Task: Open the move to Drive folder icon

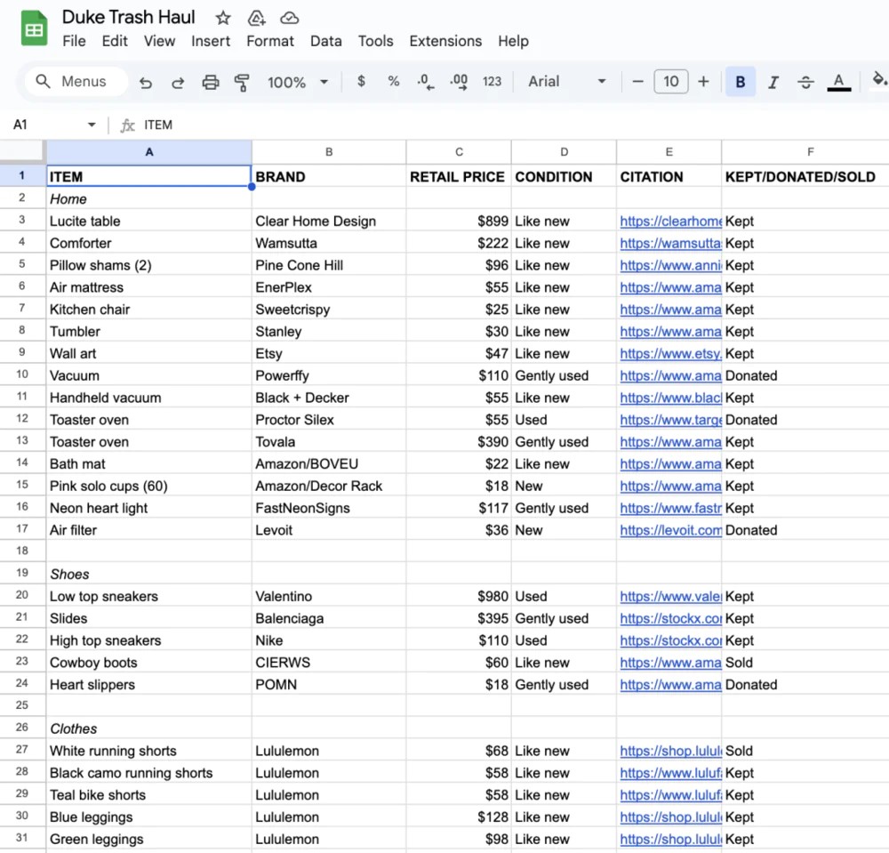Action: point(256,18)
